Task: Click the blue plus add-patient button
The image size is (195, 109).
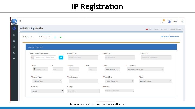Action: click(61, 58)
